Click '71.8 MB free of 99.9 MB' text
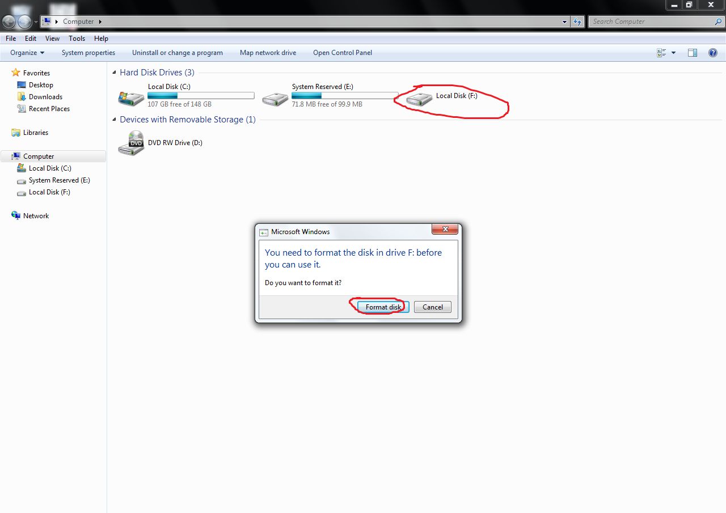This screenshot has height=513, width=726. click(327, 104)
